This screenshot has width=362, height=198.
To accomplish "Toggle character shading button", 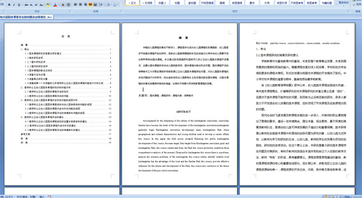I will (63, 5).
